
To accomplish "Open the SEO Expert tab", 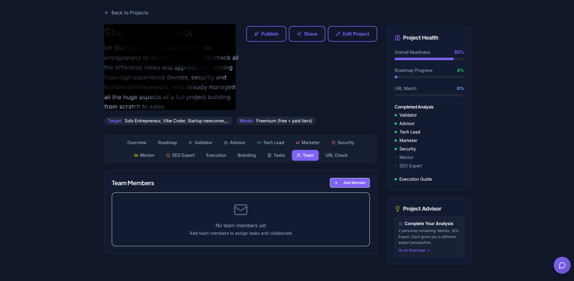I will point(180,155).
